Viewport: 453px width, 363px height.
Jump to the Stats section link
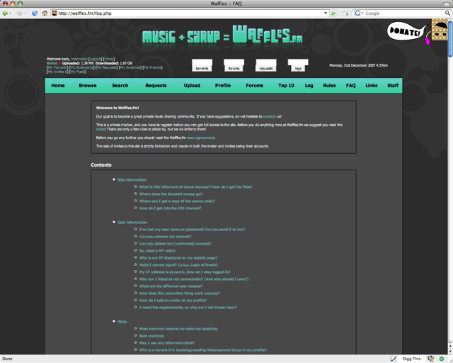[122, 322]
